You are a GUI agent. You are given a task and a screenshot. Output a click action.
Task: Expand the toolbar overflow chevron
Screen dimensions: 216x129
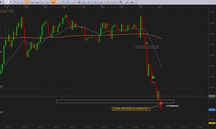136,2
